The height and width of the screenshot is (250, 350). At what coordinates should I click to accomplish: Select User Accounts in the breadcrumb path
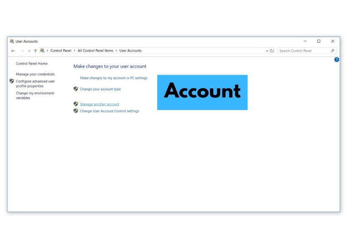(x=130, y=50)
